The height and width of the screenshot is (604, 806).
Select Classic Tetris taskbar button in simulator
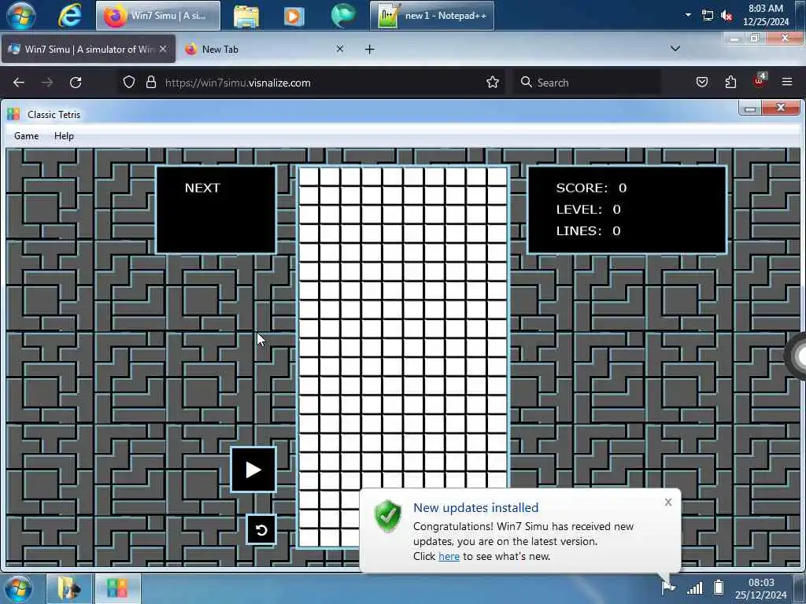(x=118, y=588)
